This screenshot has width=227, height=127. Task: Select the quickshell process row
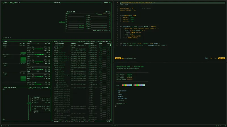tap(82, 62)
